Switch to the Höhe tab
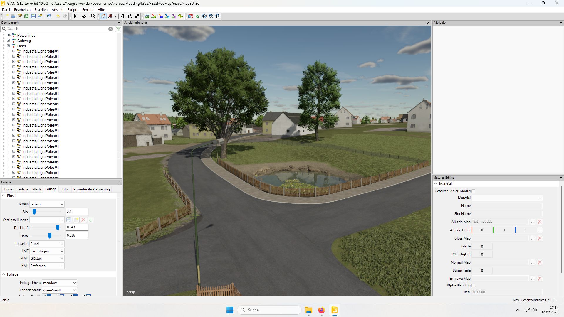 click(x=8, y=189)
